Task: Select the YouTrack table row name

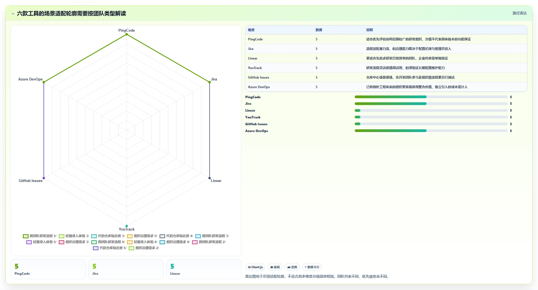Action: tap(255, 68)
